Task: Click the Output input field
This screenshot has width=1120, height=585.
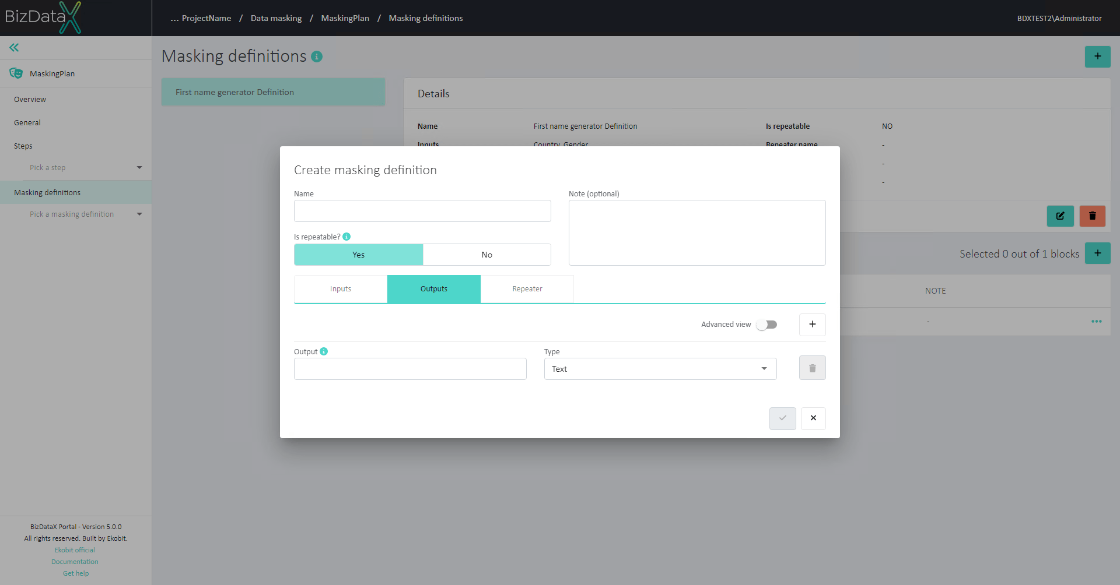Action: [410, 369]
